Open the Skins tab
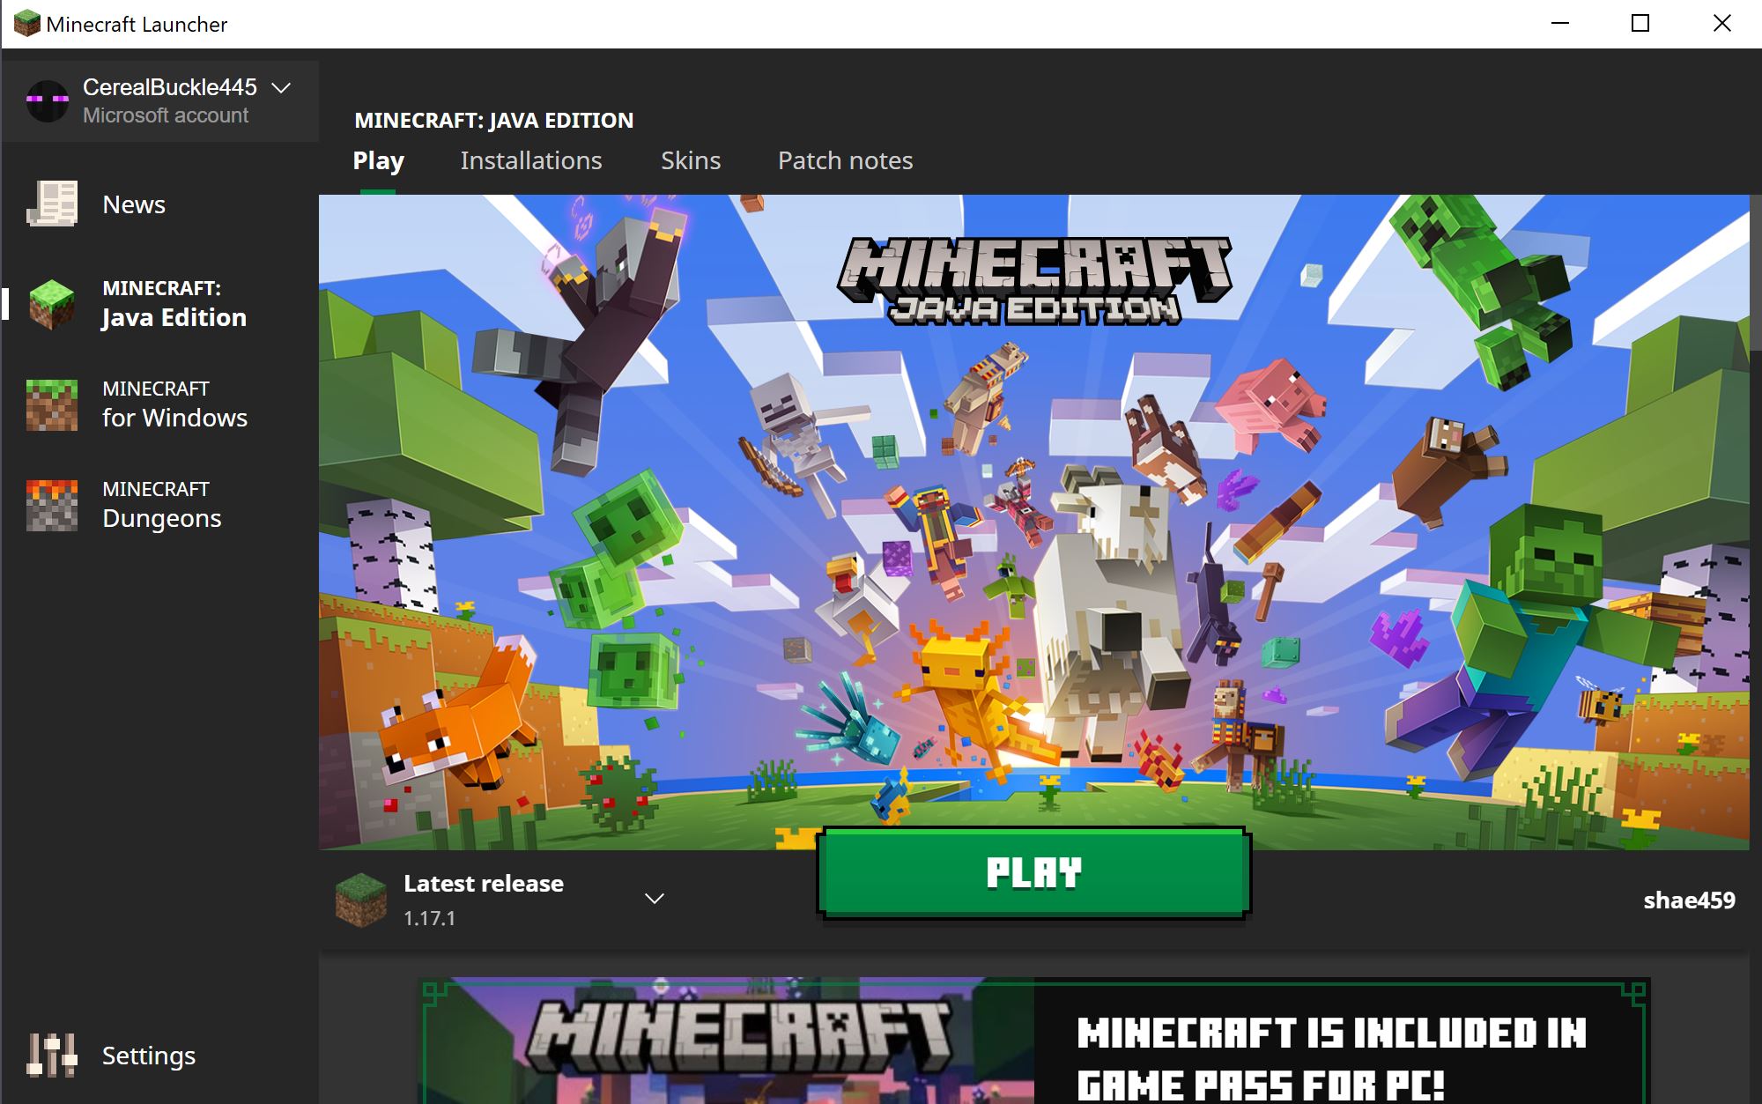 tap(691, 160)
